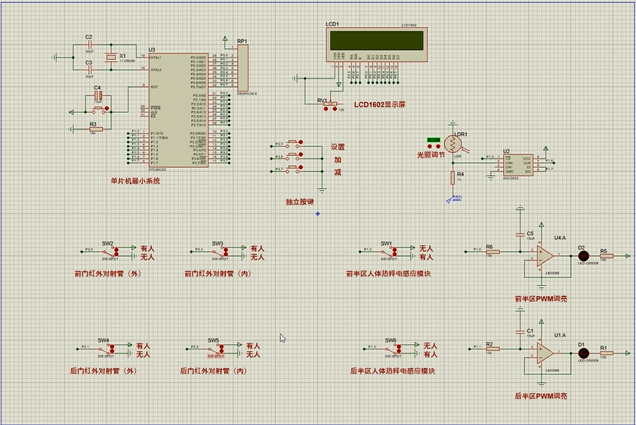Select the RP1 resistor pack

(x=242, y=69)
